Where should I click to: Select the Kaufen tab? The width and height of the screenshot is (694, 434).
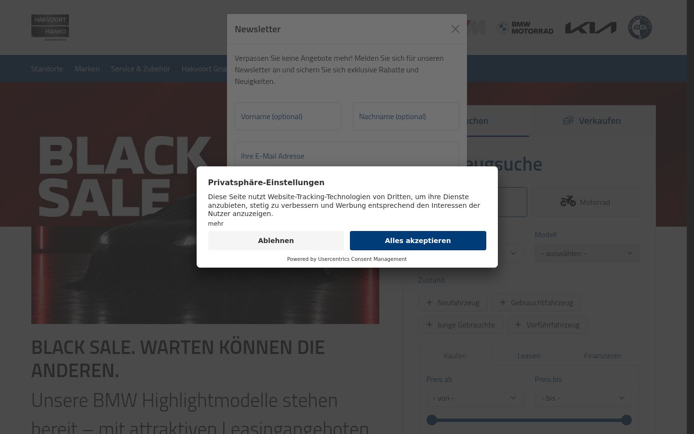pyautogui.click(x=455, y=355)
